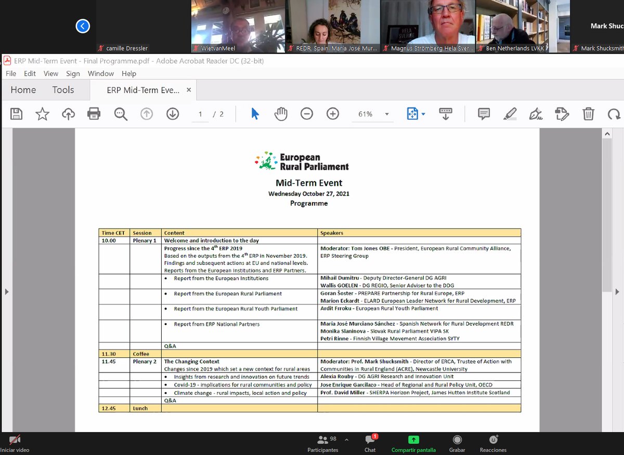This screenshot has height=455, width=624.
Task: Go to next page with down arrow
Action: point(173,114)
